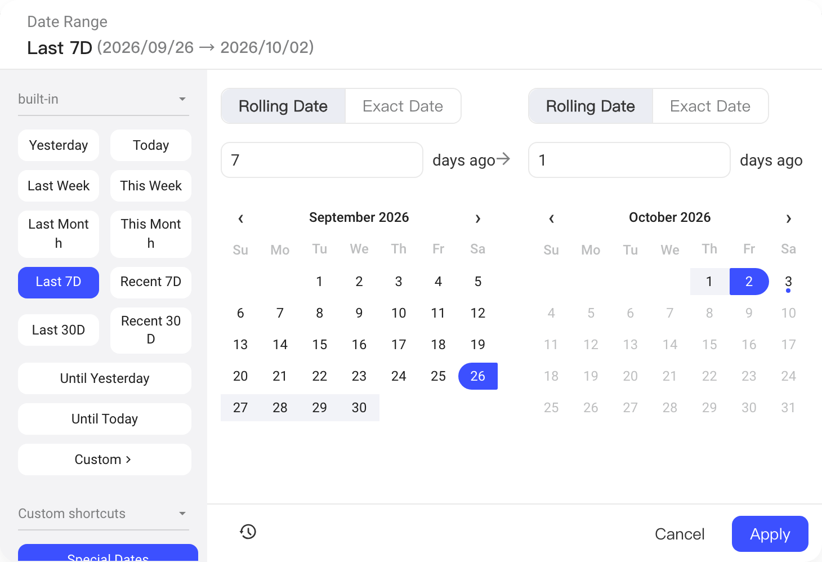Screen dimensions: 822x562
Task: Apply the selected date range
Action: coord(770,534)
